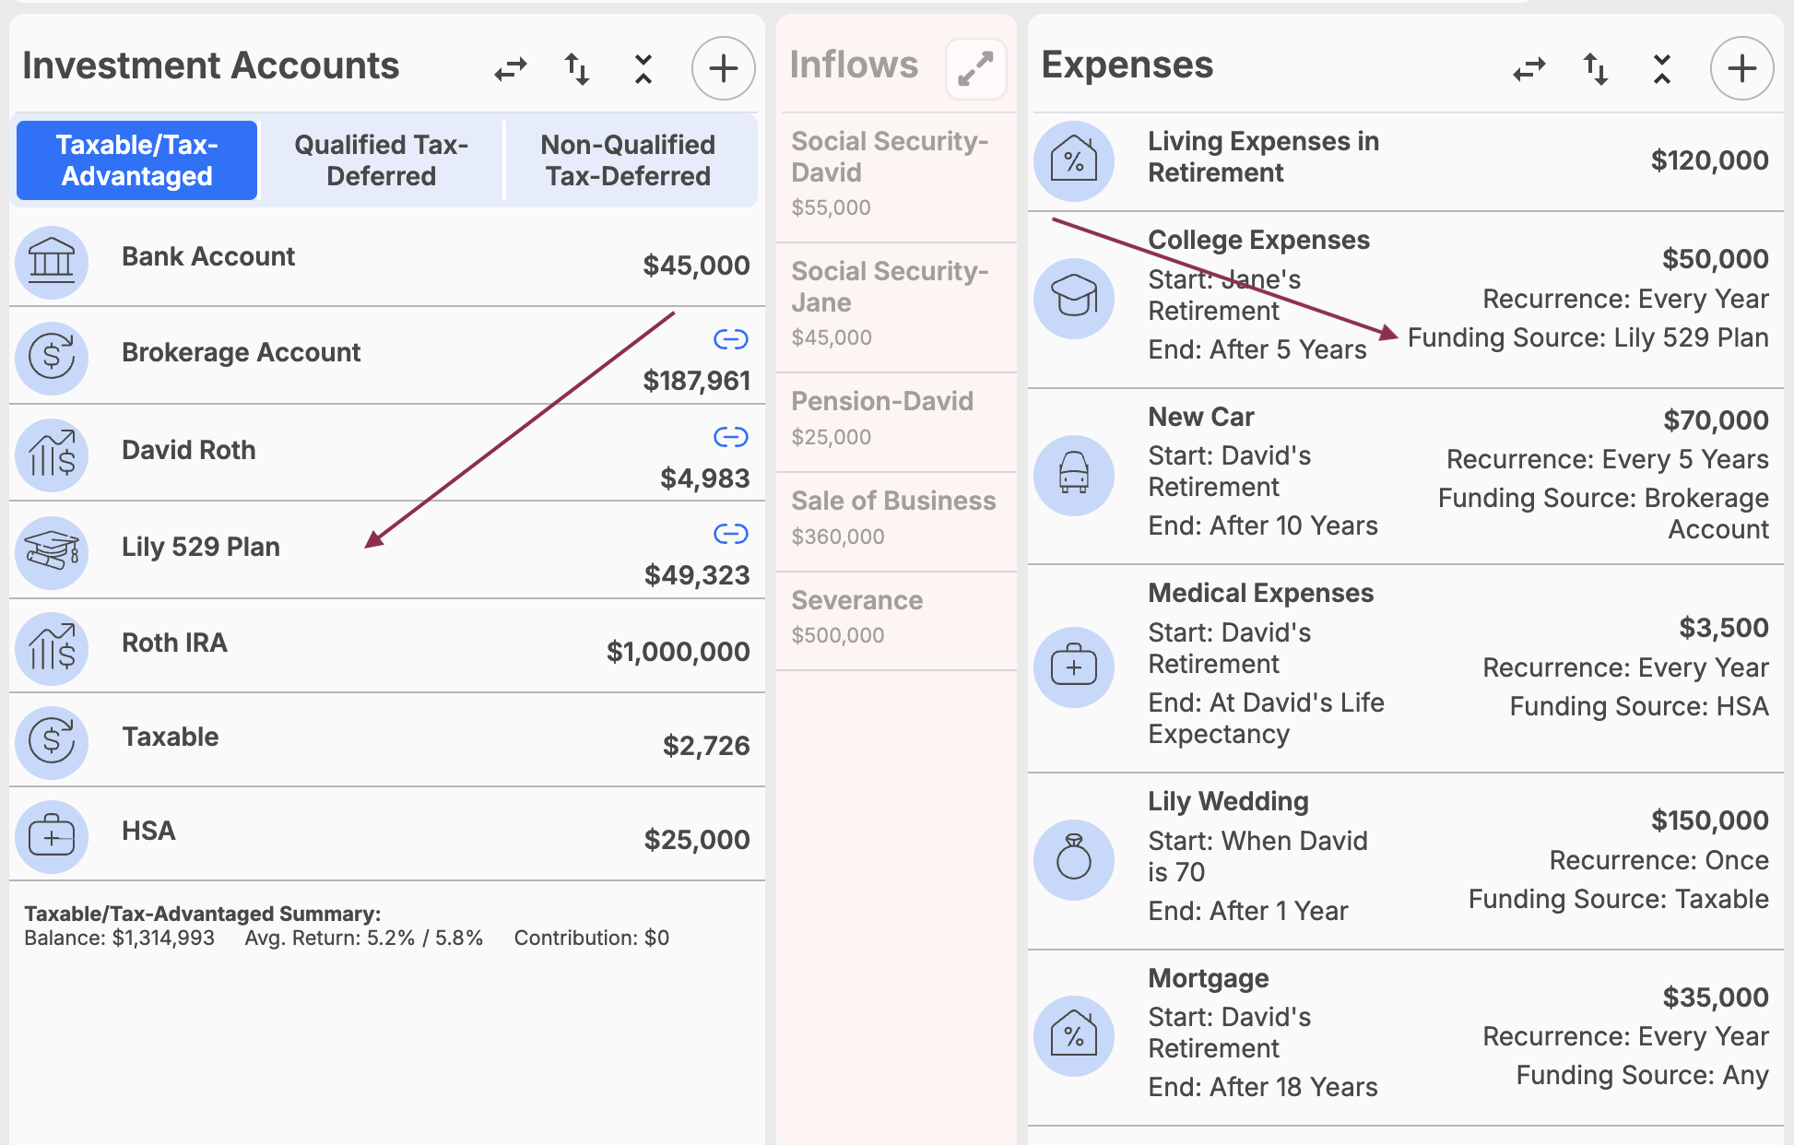Click the medical case icon for Medical Expenses
1794x1145 pixels.
pyautogui.click(x=1075, y=667)
